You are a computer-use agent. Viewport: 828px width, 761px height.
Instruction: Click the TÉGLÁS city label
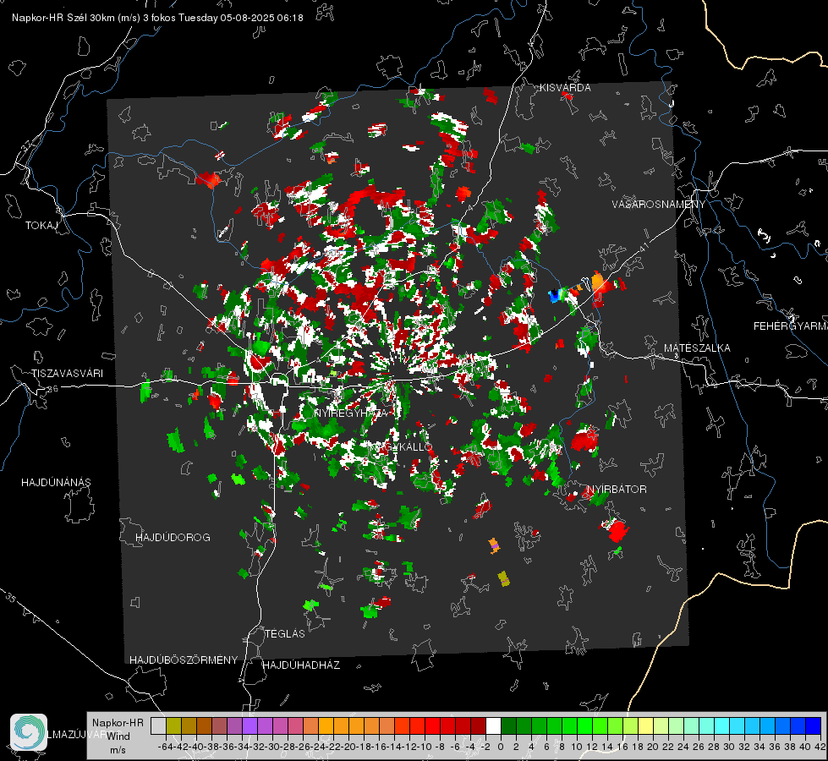click(285, 634)
